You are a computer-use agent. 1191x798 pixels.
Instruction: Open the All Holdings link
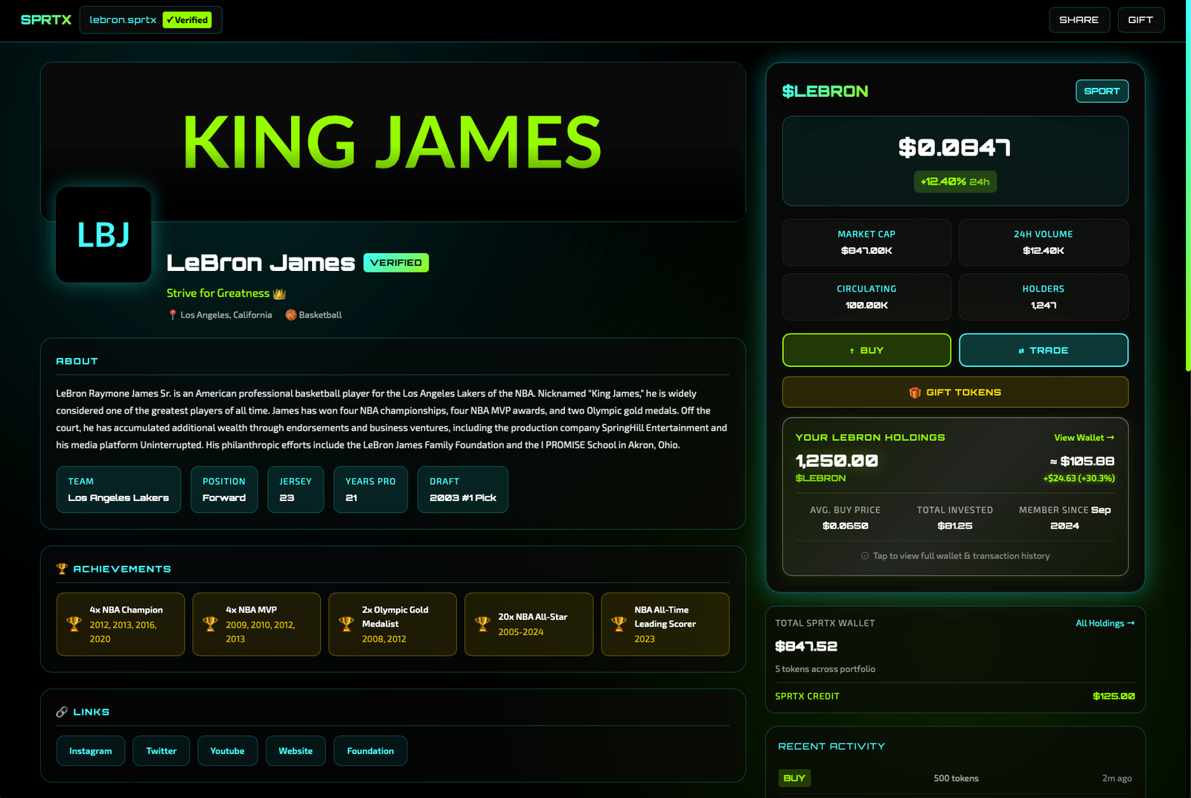pyautogui.click(x=1105, y=623)
